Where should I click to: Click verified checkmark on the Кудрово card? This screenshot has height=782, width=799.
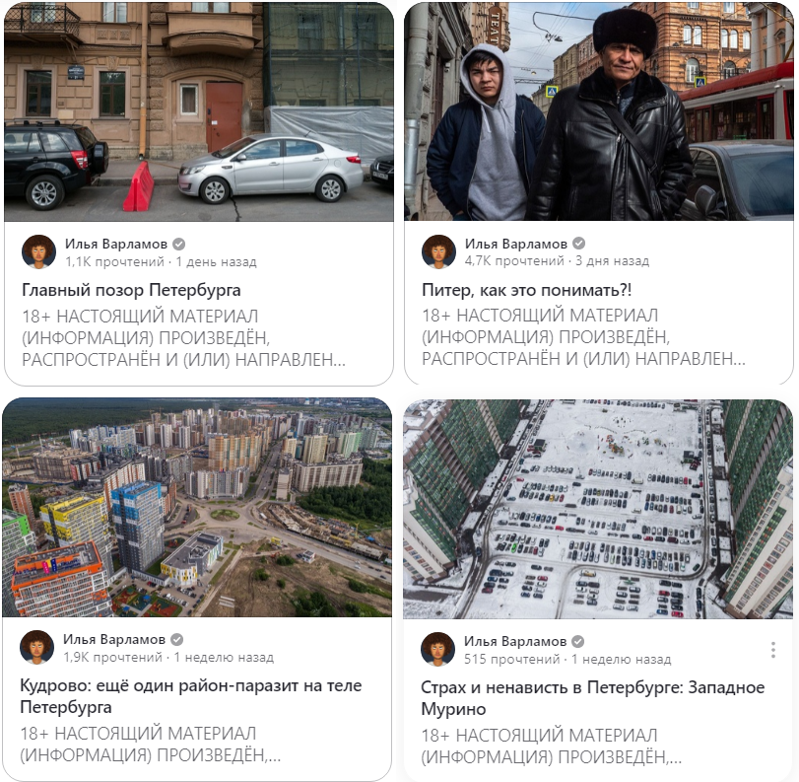(176, 639)
